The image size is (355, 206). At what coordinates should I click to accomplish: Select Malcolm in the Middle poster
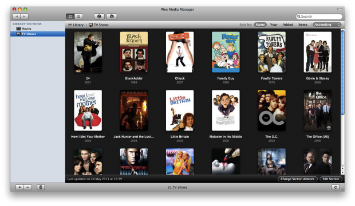[x=226, y=110]
